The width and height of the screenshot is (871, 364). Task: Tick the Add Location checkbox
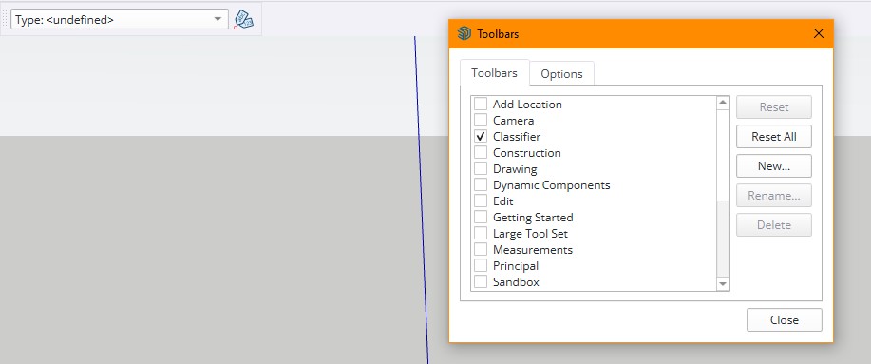coord(481,104)
